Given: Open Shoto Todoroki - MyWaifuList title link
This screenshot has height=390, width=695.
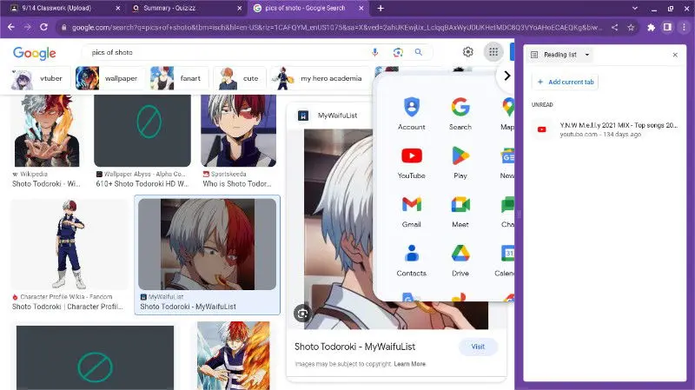Looking at the screenshot, I should click(x=354, y=347).
